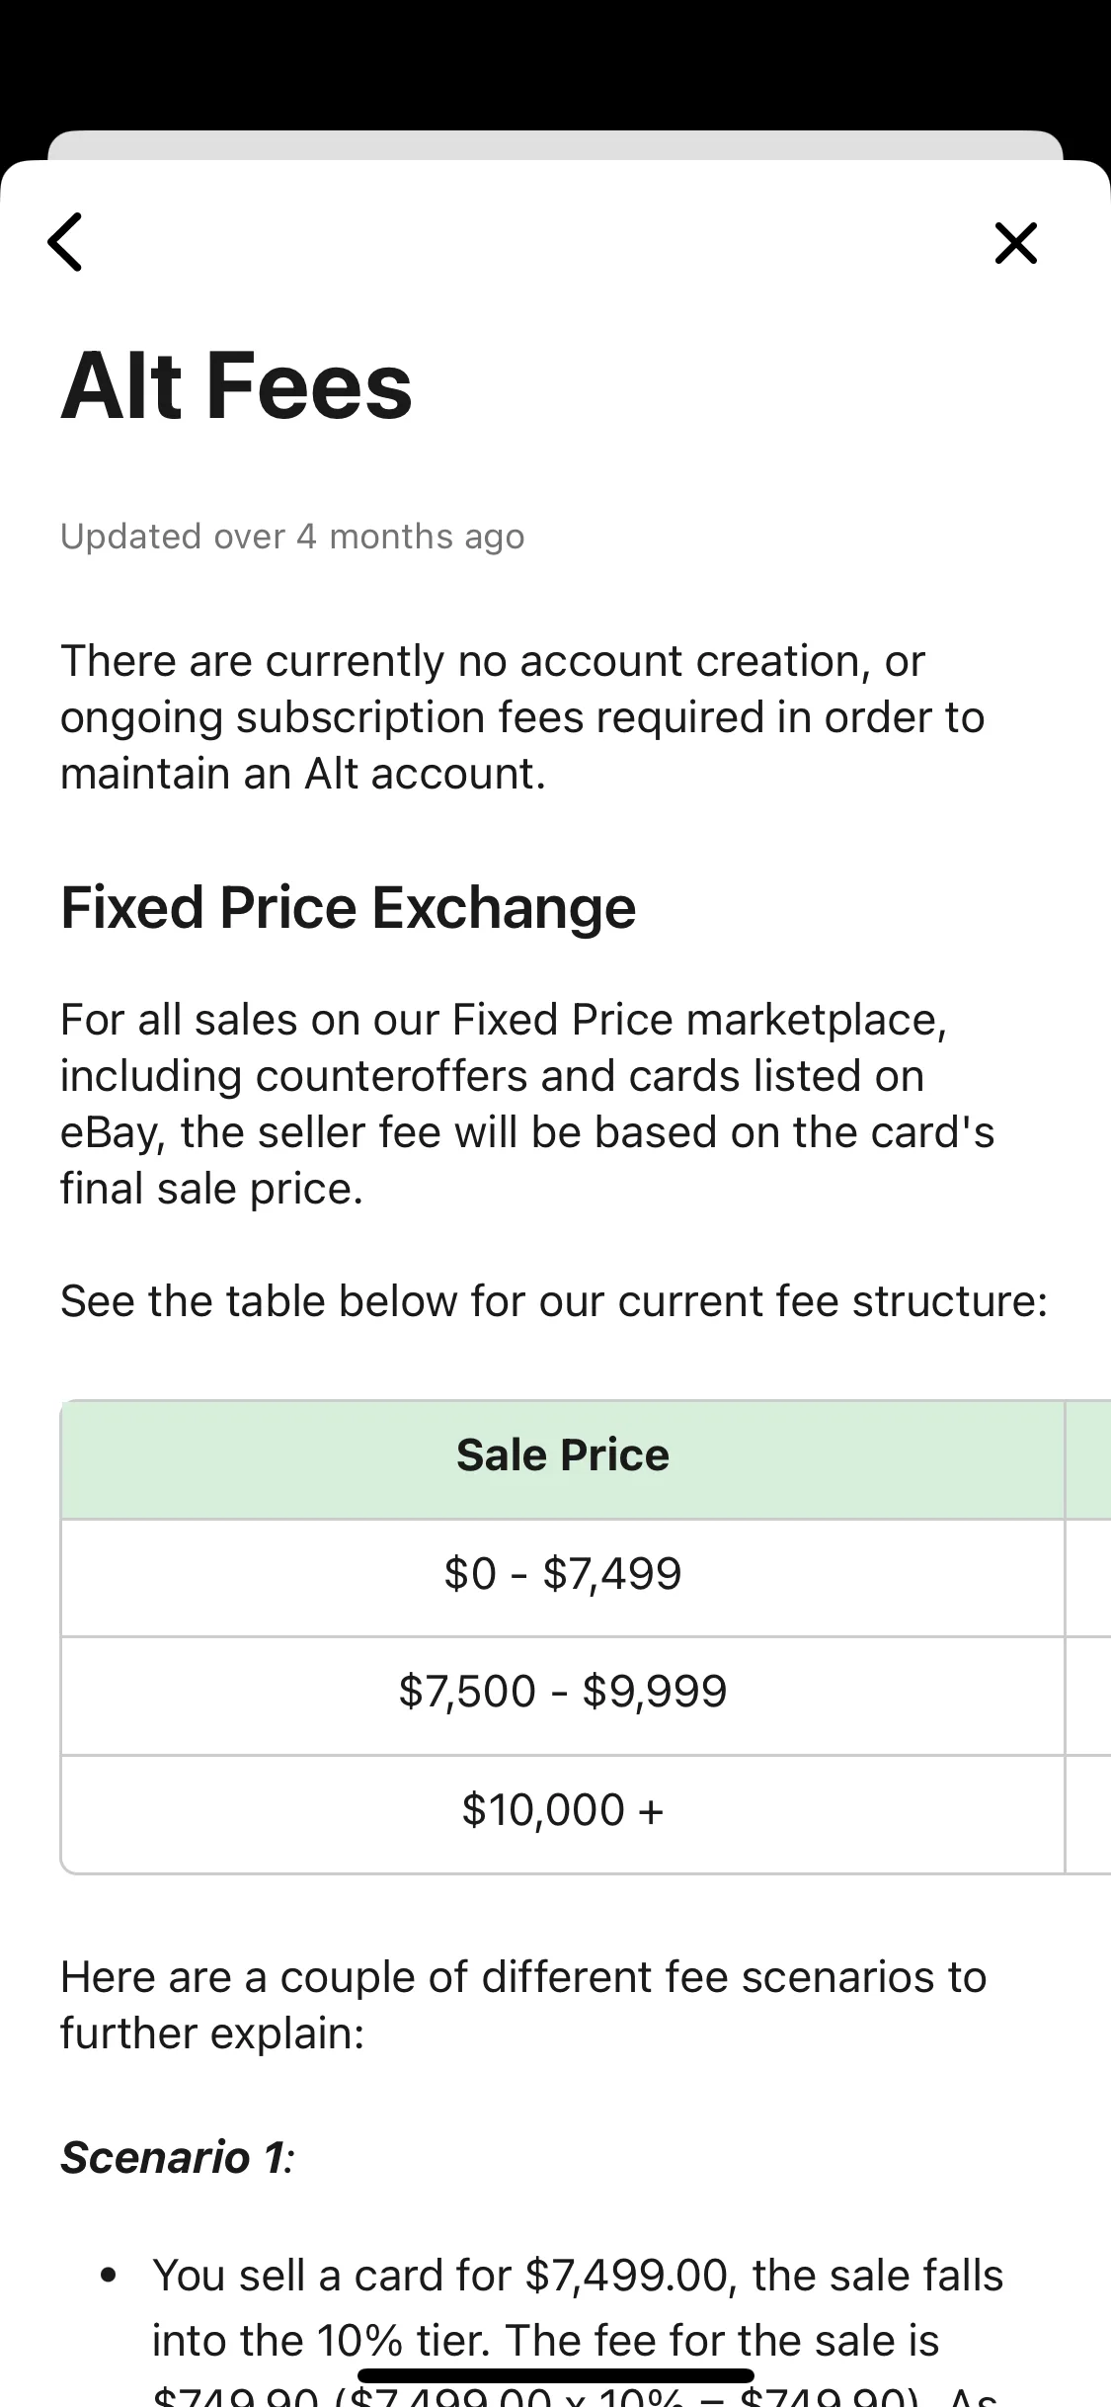Screen dimensions: 1111x2407
Task: Tap the cut-off fee cell beside $10,000 +
Action: [1088, 1813]
